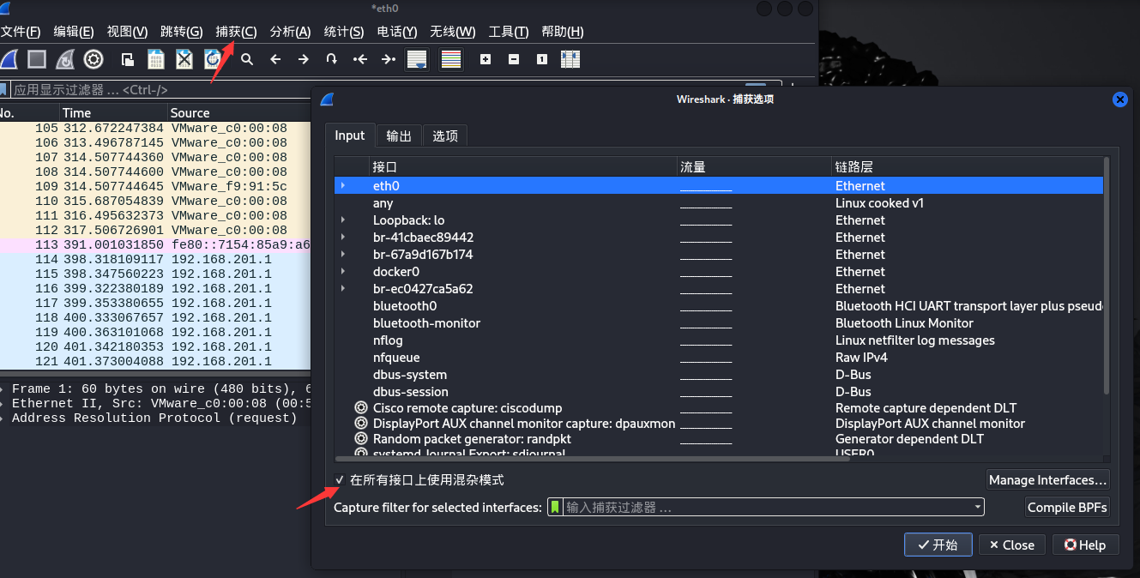Open capture options gear icon
This screenshot has height=578, width=1140.
coord(93,59)
